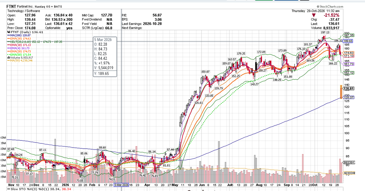This screenshot has width=365, height=191.
Task: Click the MA(50) 4,230,346 legend entry
Action: click(20, 61)
